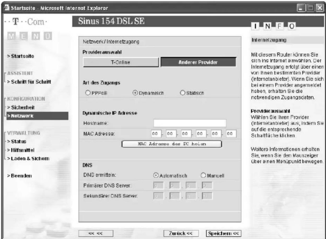
Task: Click the N tile in INFO header
Action: [x=267, y=26]
